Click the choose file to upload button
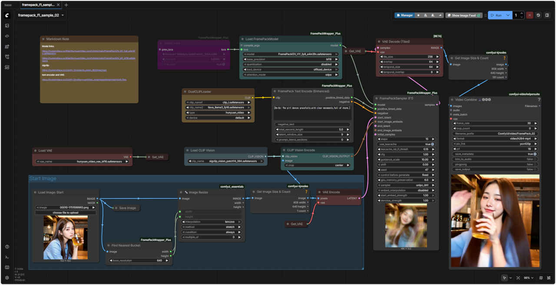 [66, 213]
